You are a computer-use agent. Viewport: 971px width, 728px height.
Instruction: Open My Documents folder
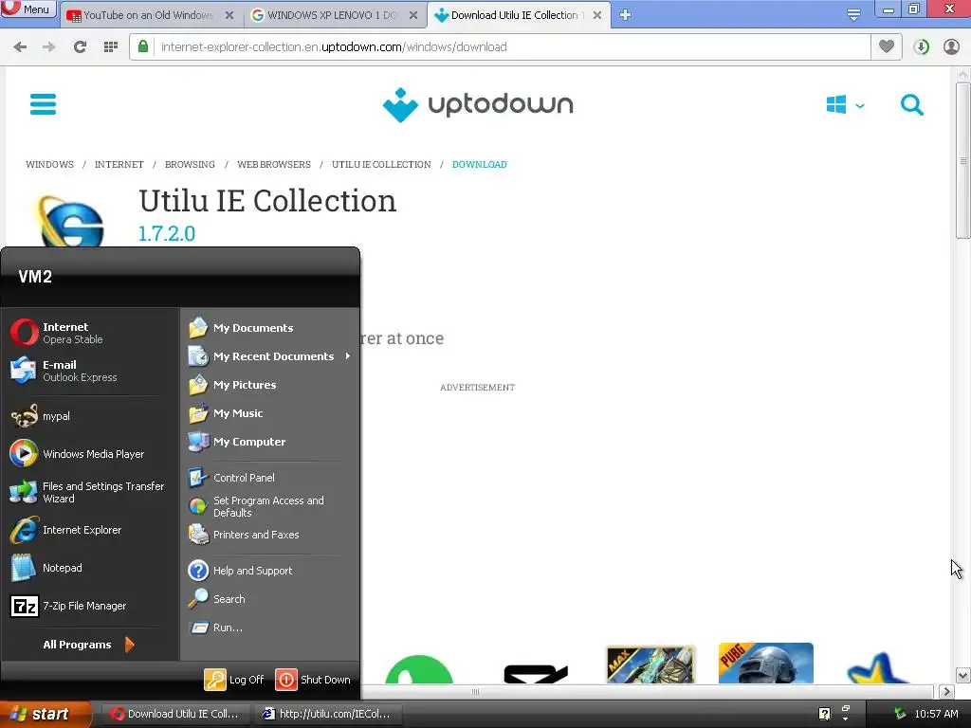(x=269, y=327)
